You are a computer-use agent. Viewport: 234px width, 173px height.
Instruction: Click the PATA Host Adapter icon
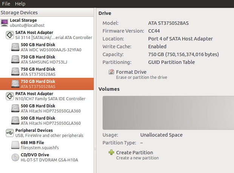[10, 96]
